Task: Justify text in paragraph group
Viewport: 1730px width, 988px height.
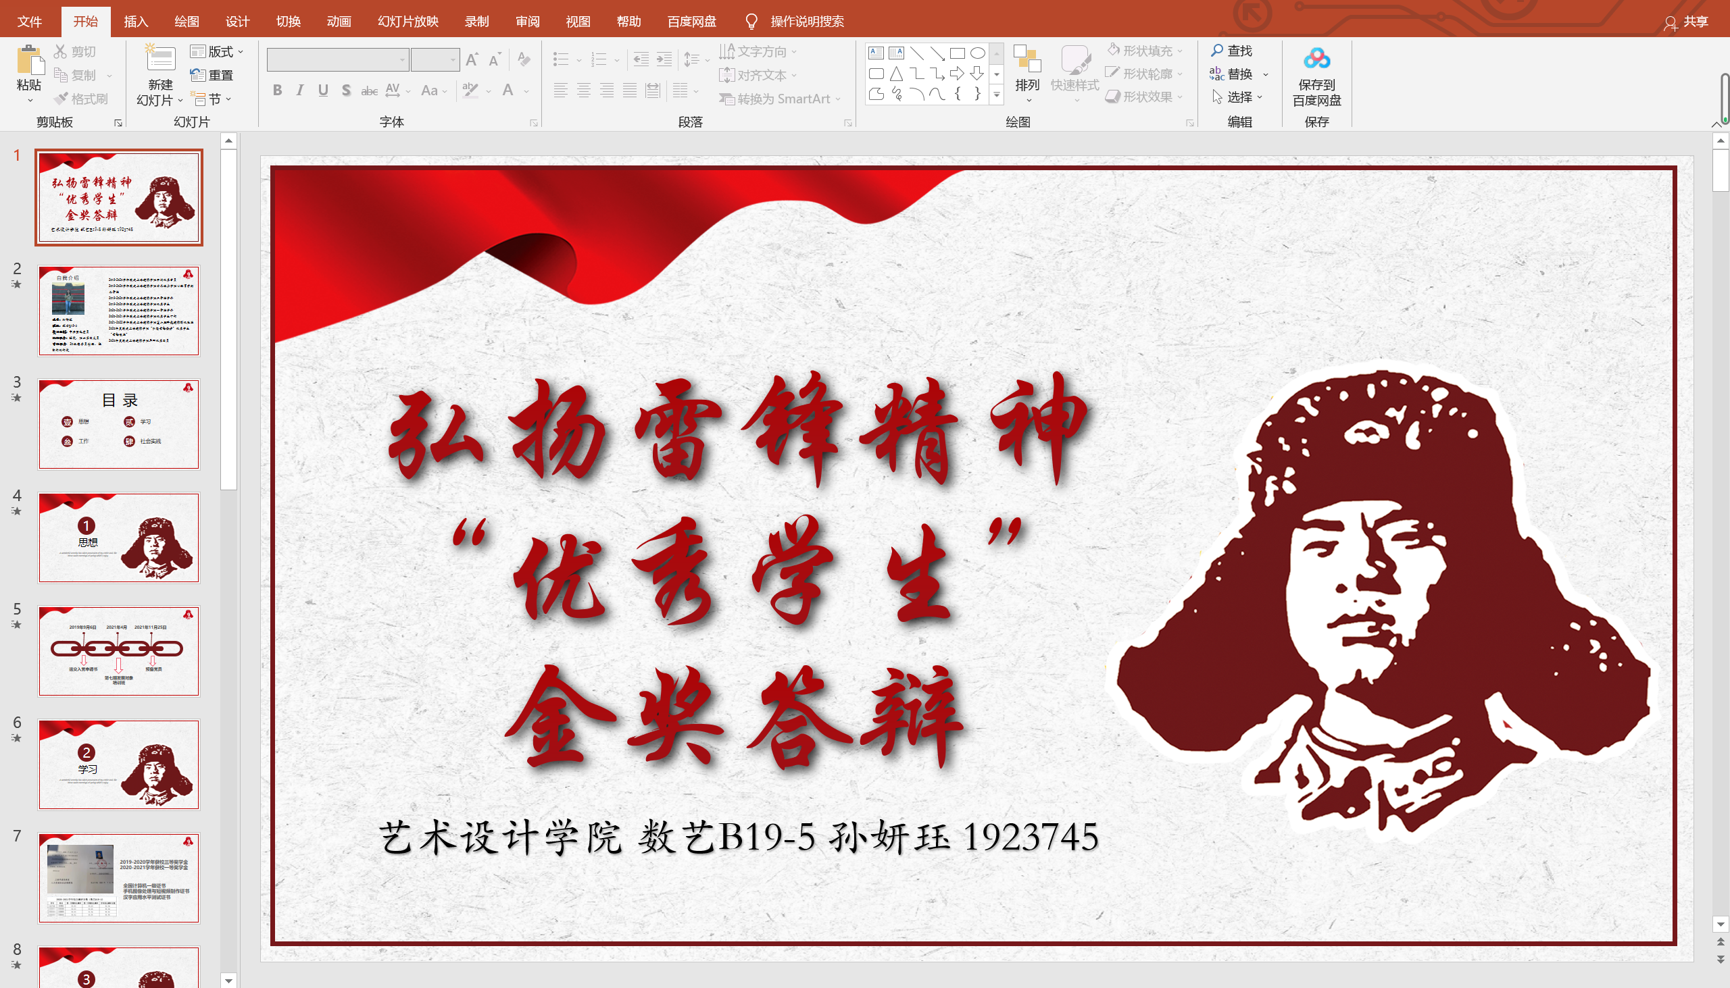Action: point(629,90)
